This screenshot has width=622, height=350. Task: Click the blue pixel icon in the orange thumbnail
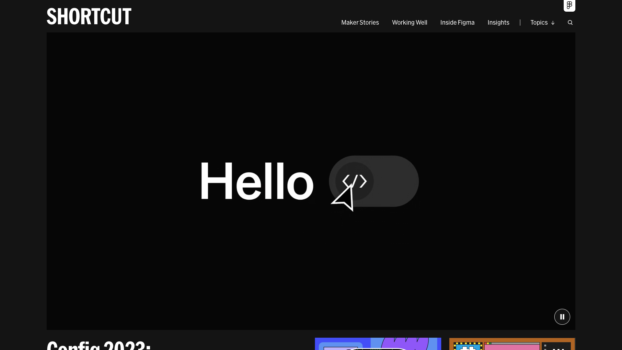pos(468,347)
